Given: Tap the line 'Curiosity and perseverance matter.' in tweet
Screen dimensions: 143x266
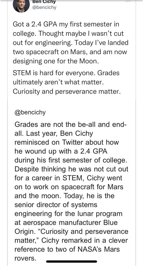Looking at the screenshot, I should pyautogui.click(x=67, y=92).
